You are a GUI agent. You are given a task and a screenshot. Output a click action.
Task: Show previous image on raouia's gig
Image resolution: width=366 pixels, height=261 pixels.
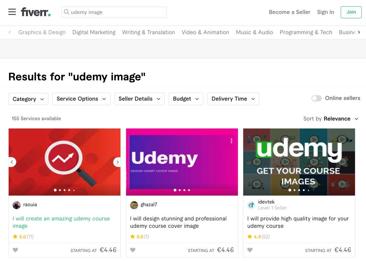[x=12, y=162]
